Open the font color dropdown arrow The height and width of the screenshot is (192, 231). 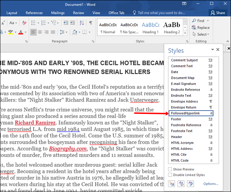tap(26, 32)
